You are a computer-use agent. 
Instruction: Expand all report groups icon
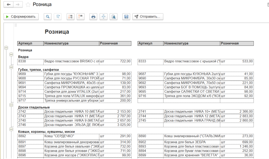coord(70,17)
